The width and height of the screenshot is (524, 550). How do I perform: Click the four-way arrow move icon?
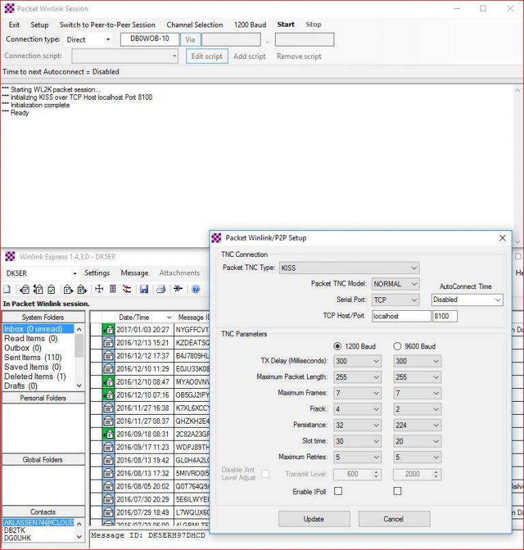coord(98,289)
